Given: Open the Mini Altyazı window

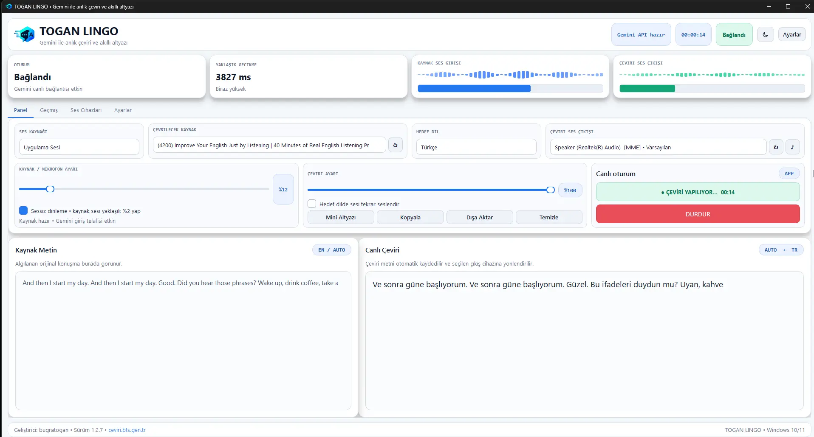Looking at the screenshot, I should point(341,217).
